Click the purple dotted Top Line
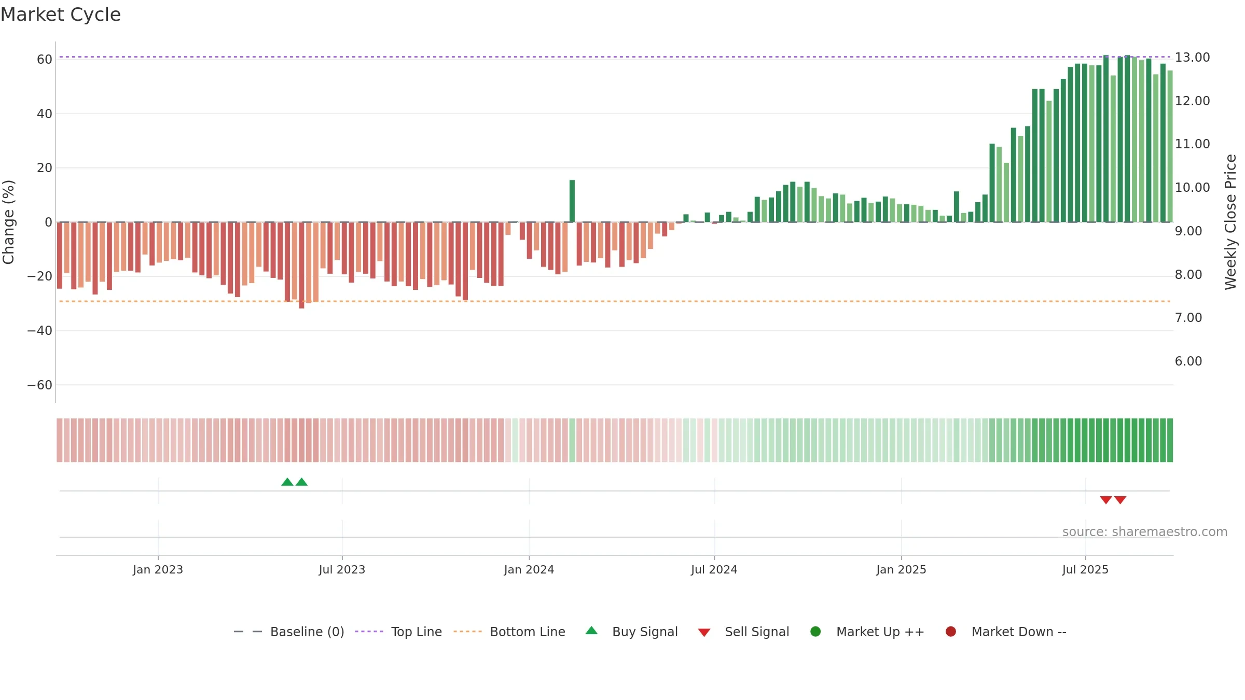The width and height of the screenshot is (1245, 700). click(615, 57)
